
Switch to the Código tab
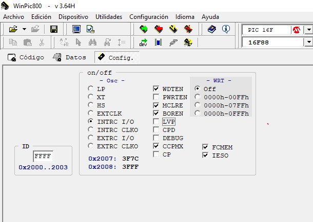(26, 57)
